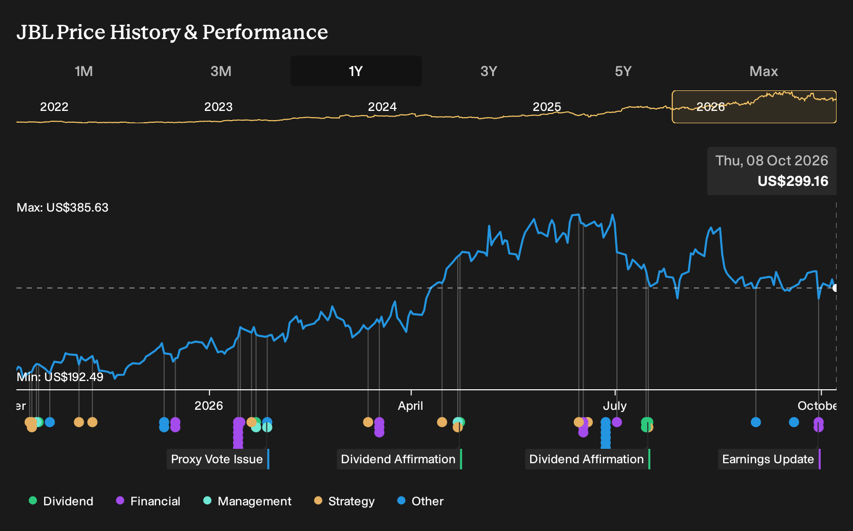Select the 1M time range tab
Screen dimensions: 853x531
point(84,71)
